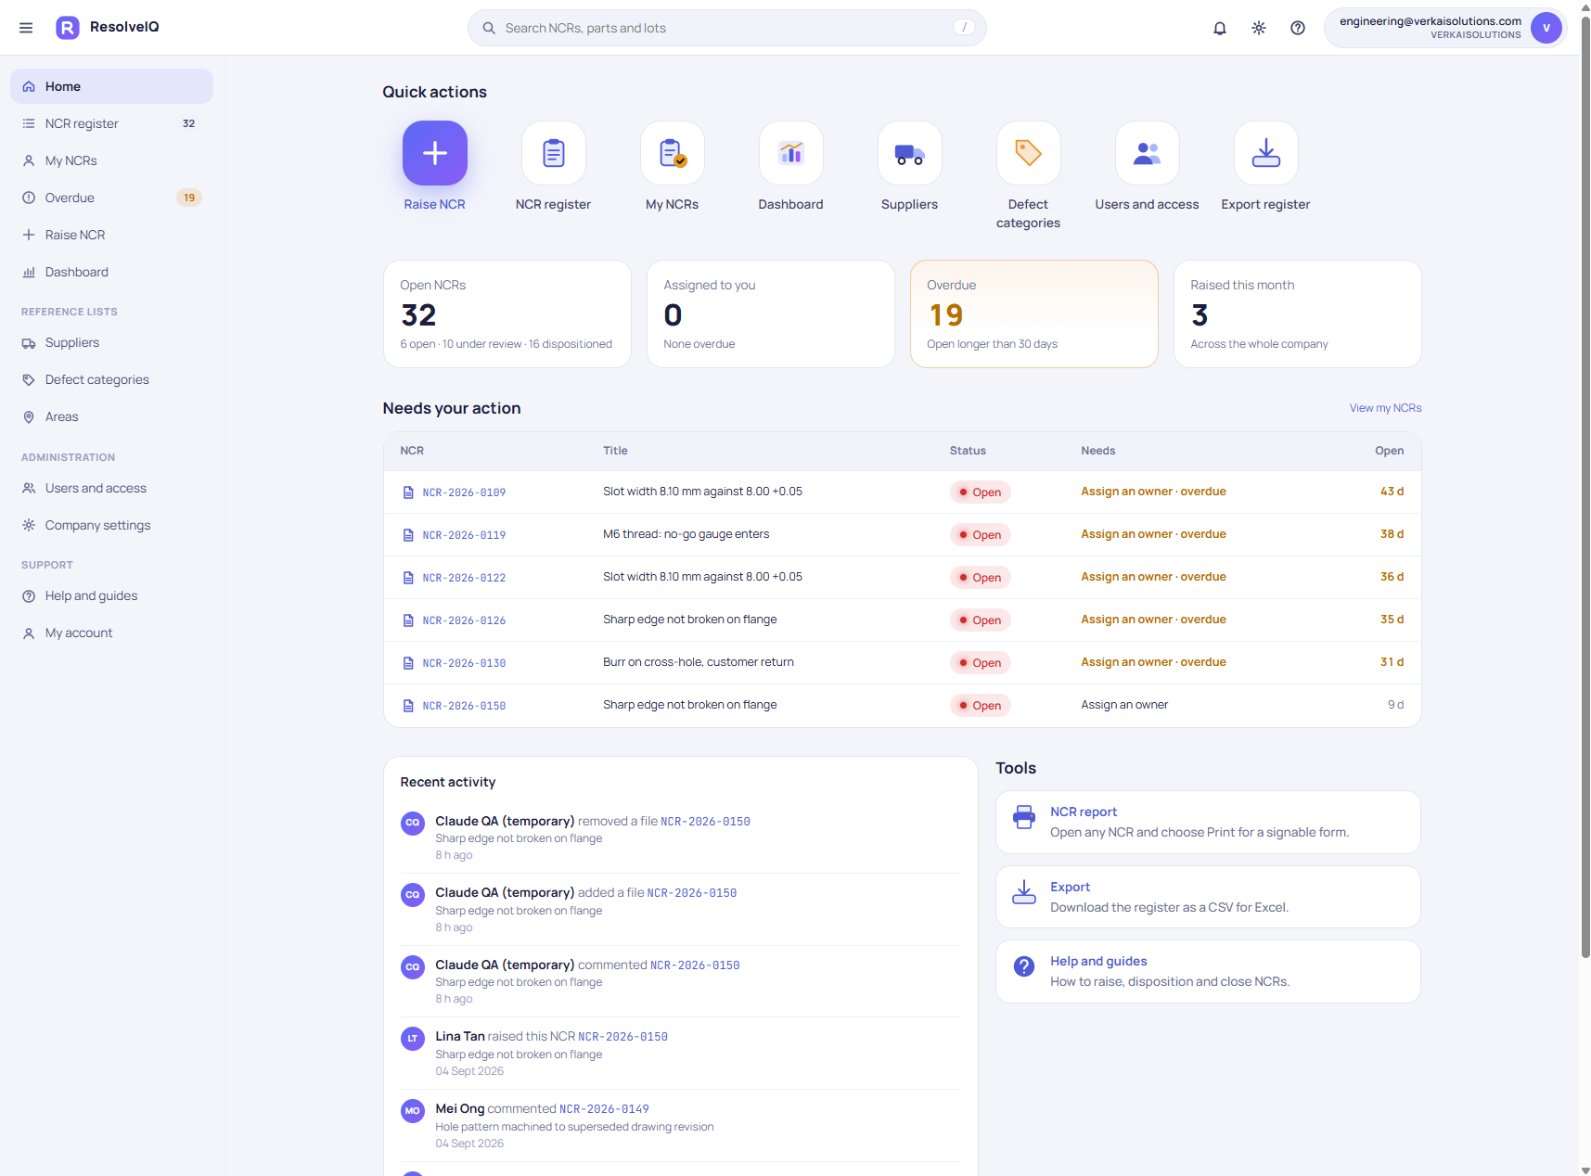Click the Overdue 19 card
The width and height of the screenshot is (1591, 1176).
[x=1034, y=313]
